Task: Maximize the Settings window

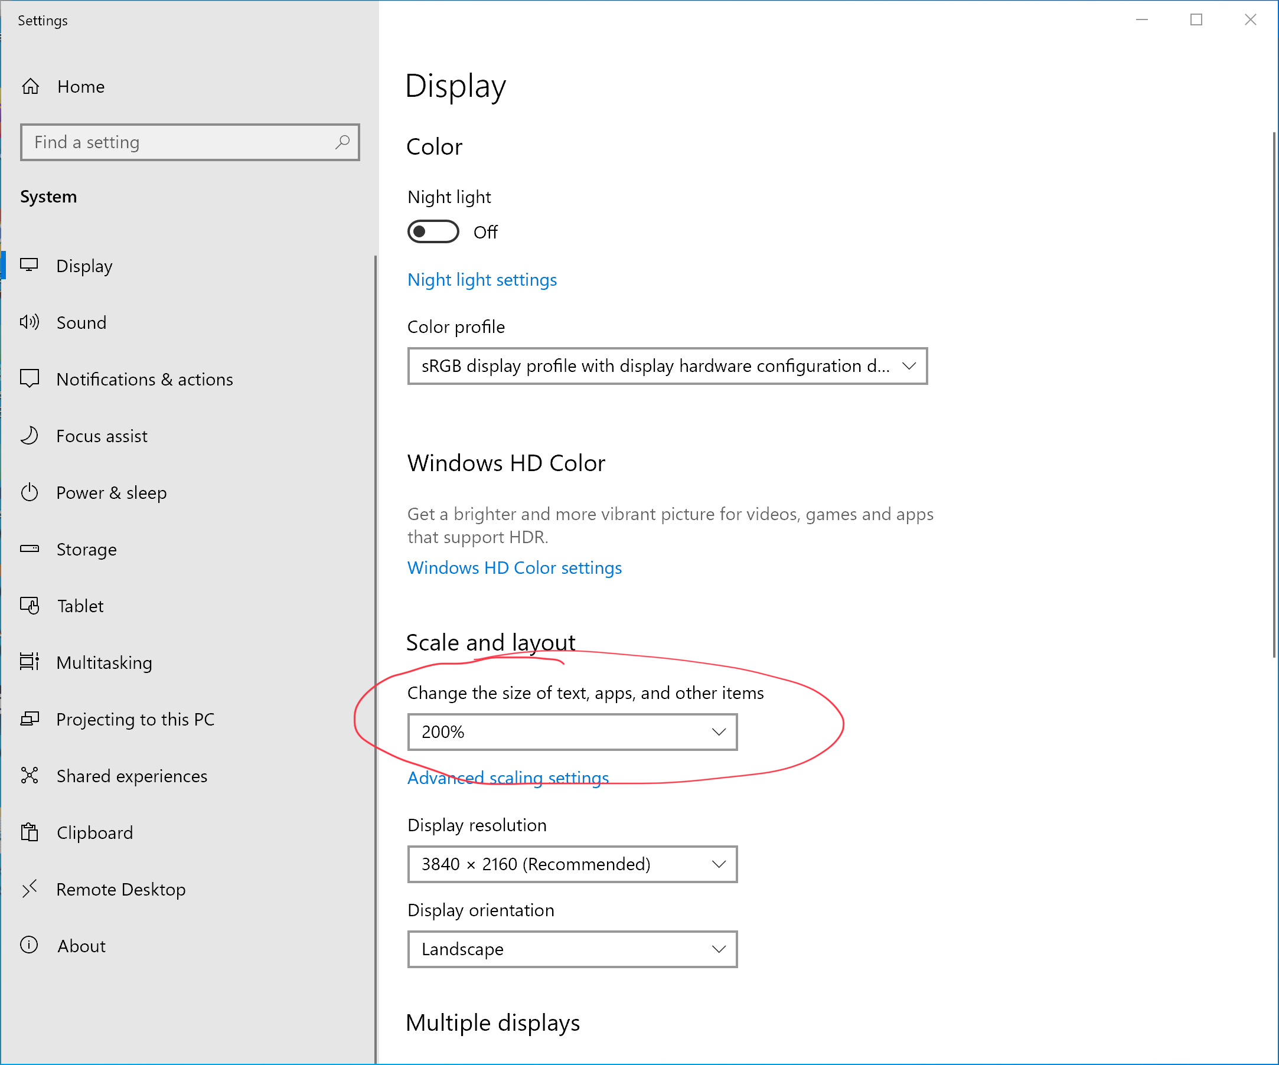Action: tap(1196, 19)
